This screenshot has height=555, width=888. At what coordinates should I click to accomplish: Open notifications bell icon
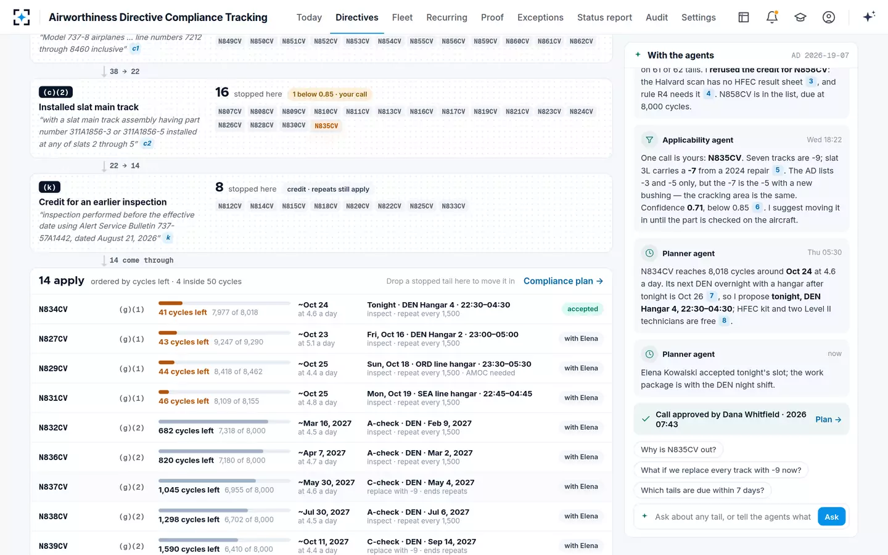(x=772, y=17)
